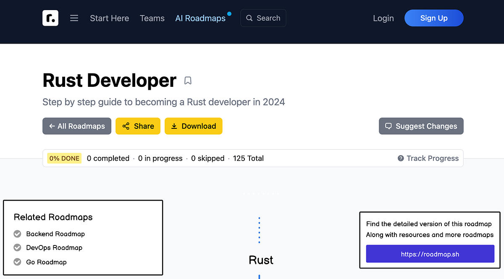Click the 0% DONE progress badge
This screenshot has width=504, height=279.
click(x=64, y=158)
